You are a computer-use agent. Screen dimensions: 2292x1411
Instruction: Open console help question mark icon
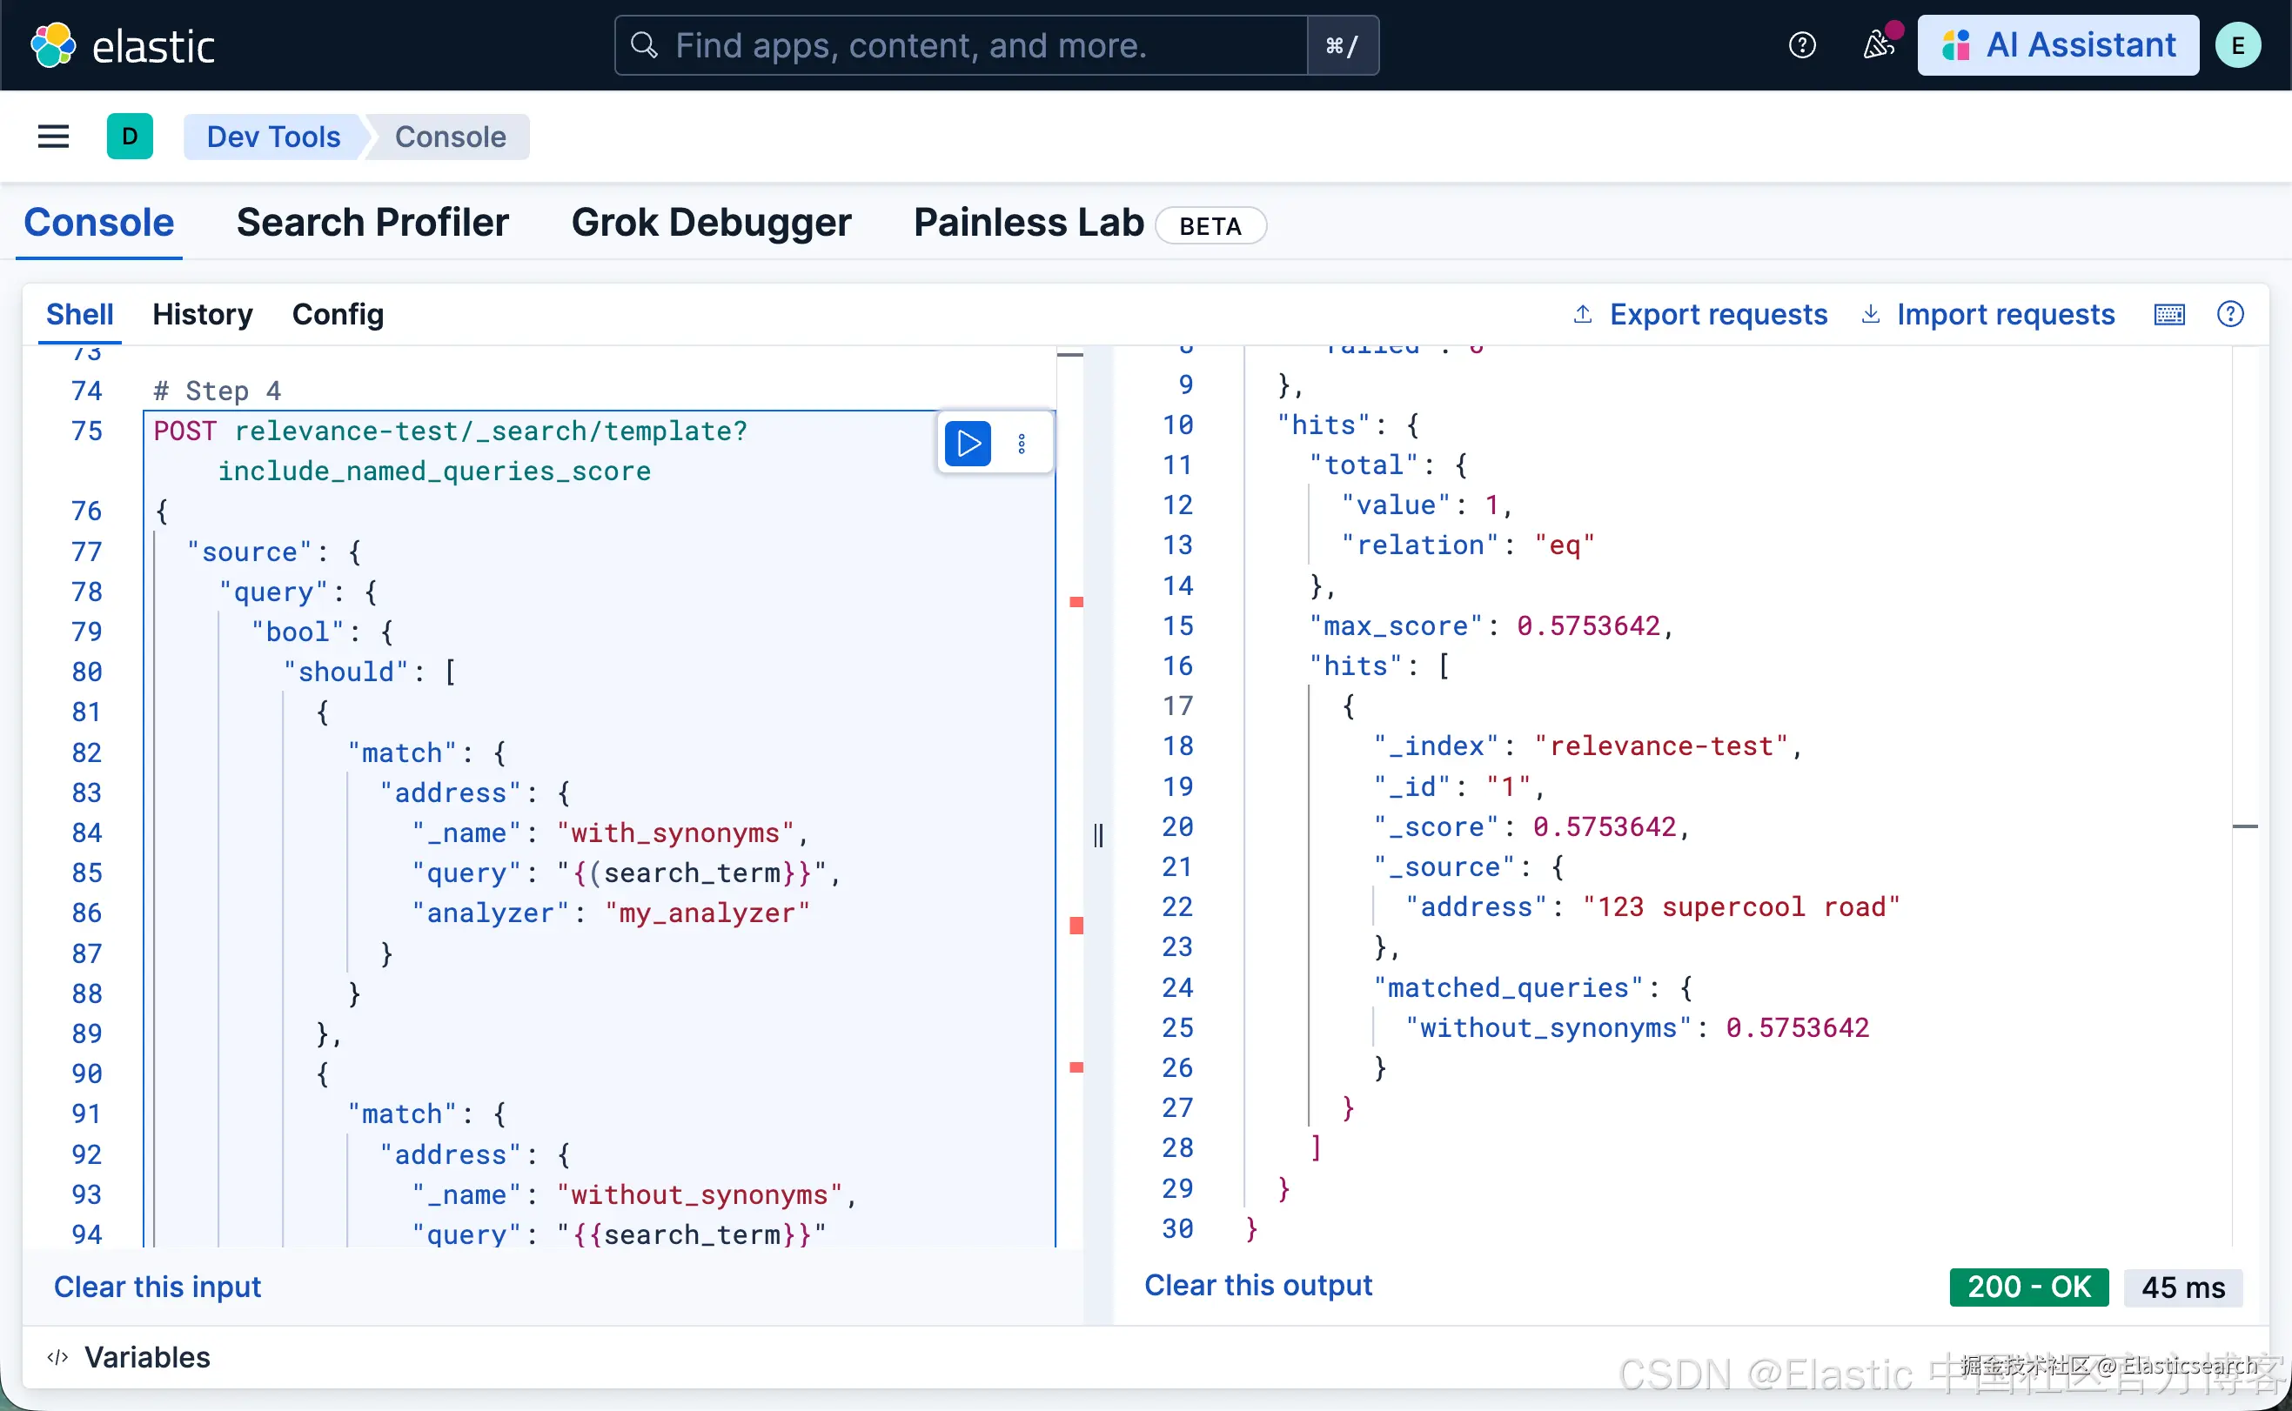(2230, 315)
